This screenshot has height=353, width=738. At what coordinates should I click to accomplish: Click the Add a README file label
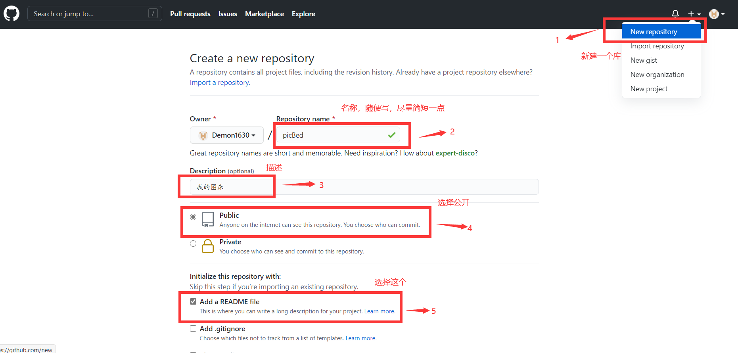point(230,302)
